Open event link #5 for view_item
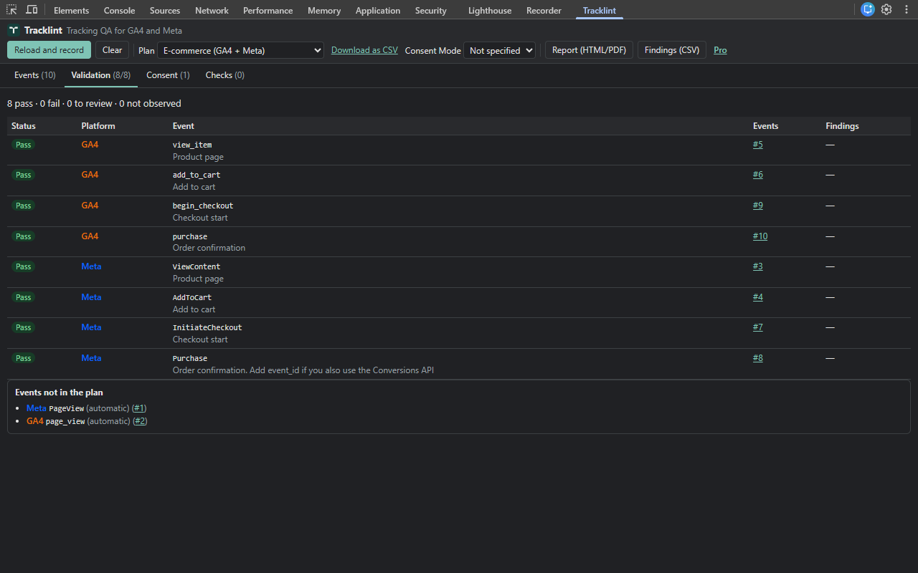 tap(758, 145)
